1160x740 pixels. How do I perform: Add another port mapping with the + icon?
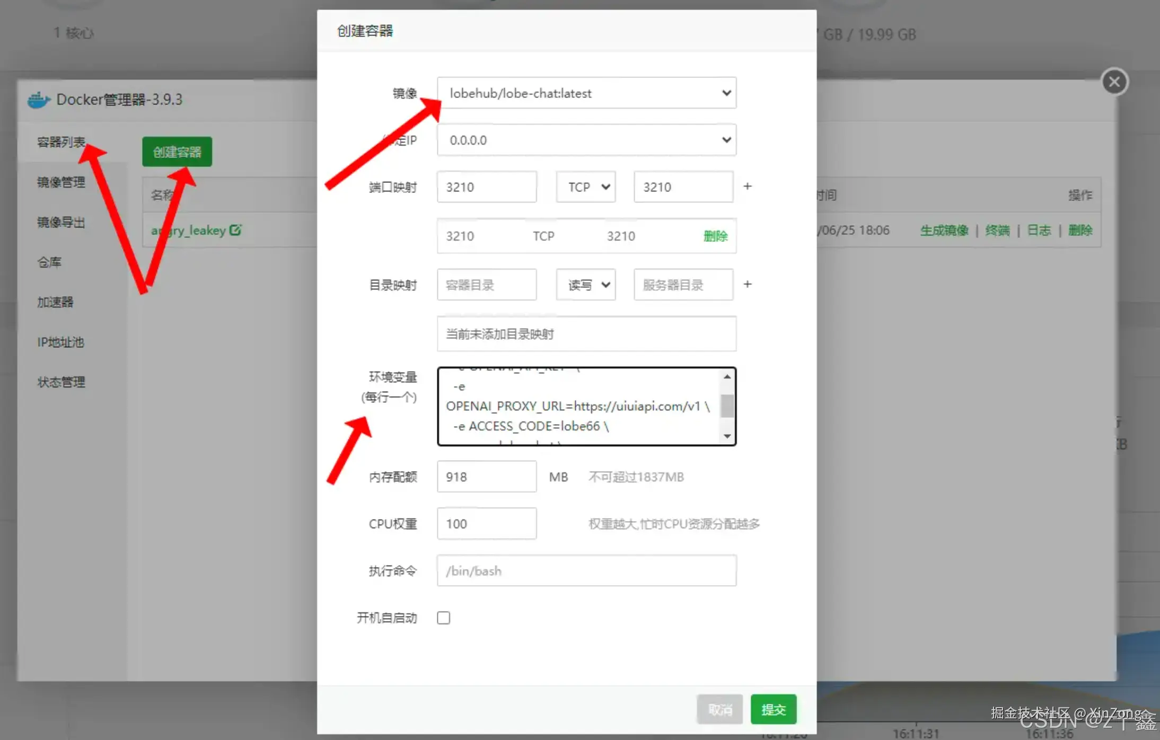[x=748, y=186]
